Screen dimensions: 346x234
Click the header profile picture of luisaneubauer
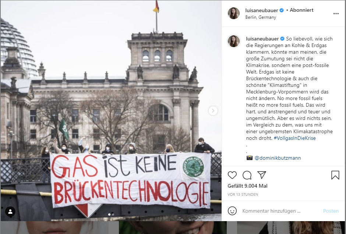234,13
